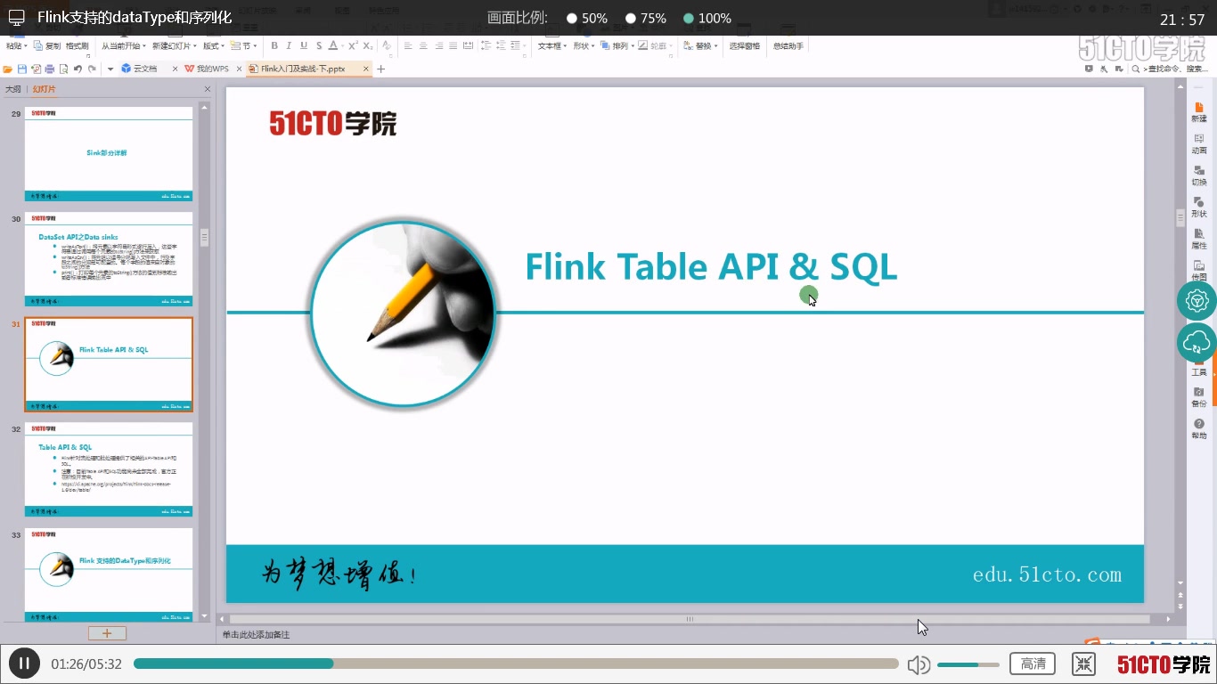1217x684 pixels.
Task: Open the 新建幻灯片 dropdown
Action: click(x=175, y=45)
